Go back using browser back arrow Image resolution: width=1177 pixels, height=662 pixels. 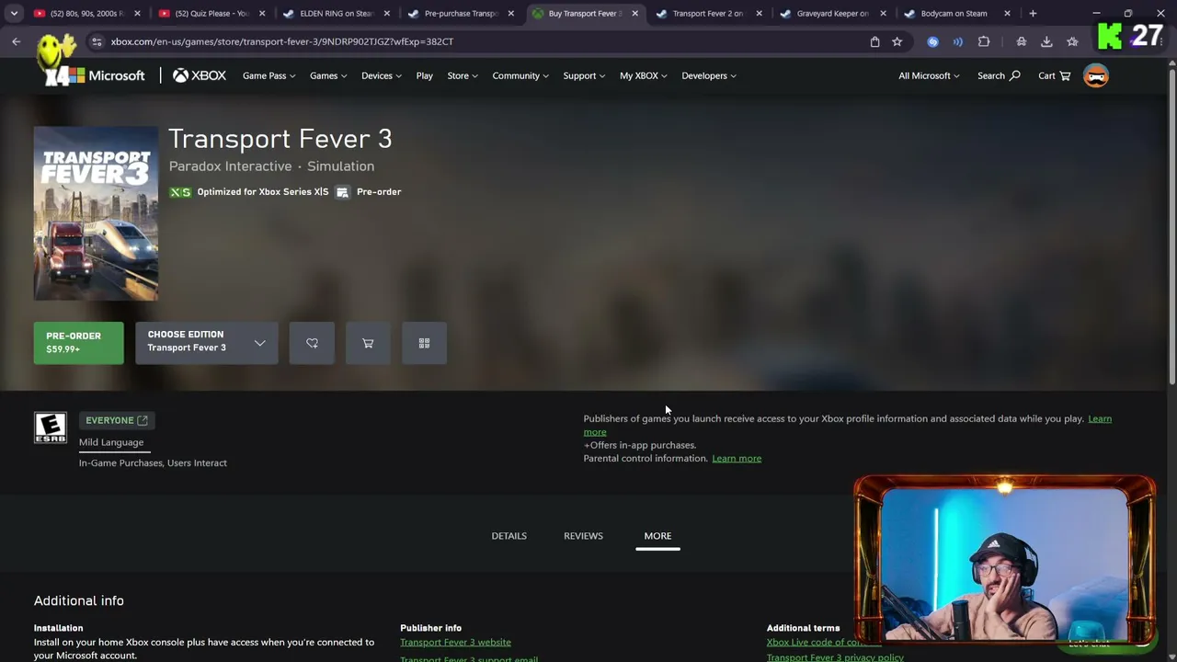click(17, 41)
